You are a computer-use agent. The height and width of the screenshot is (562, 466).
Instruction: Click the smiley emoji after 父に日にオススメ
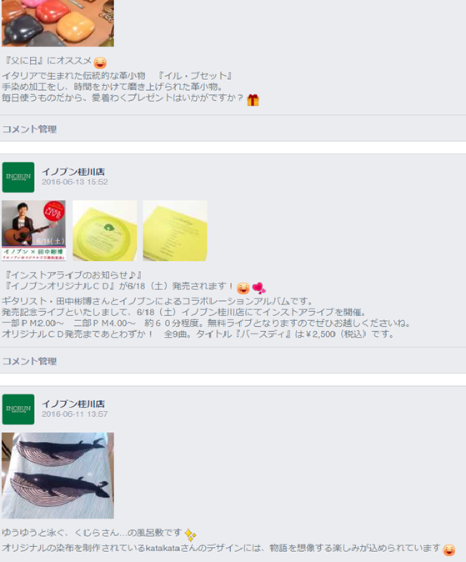pos(100,63)
